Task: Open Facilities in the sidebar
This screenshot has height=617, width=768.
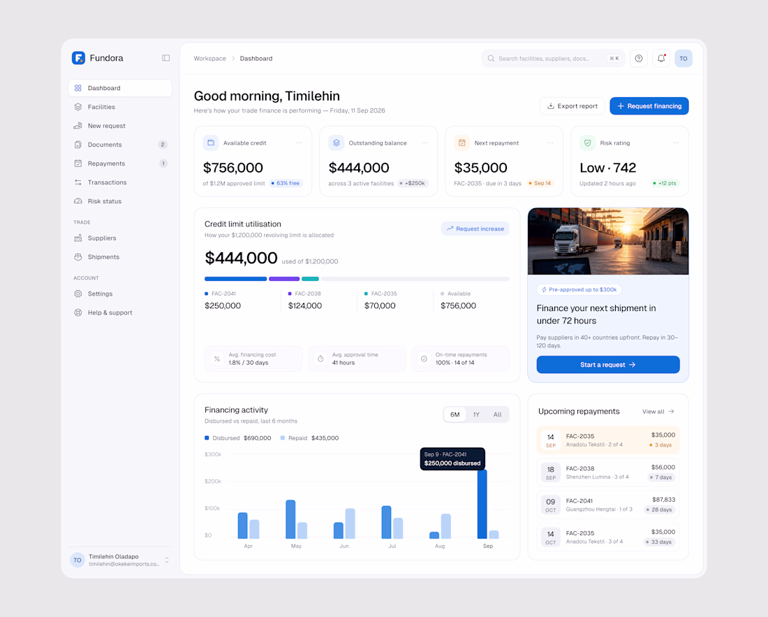Action: point(121,107)
